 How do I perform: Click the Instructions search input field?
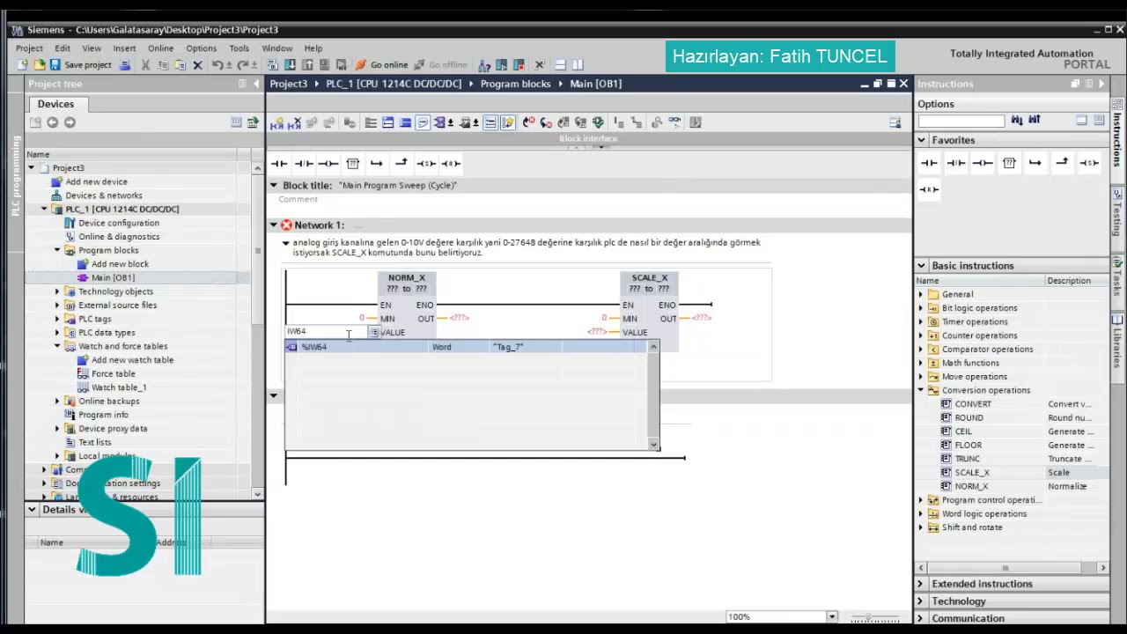point(961,121)
